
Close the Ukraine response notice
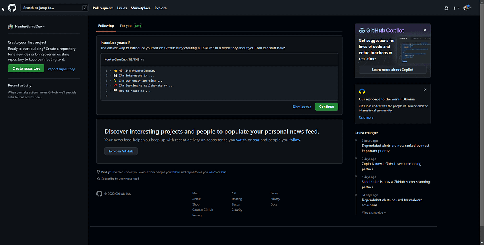[x=425, y=89]
